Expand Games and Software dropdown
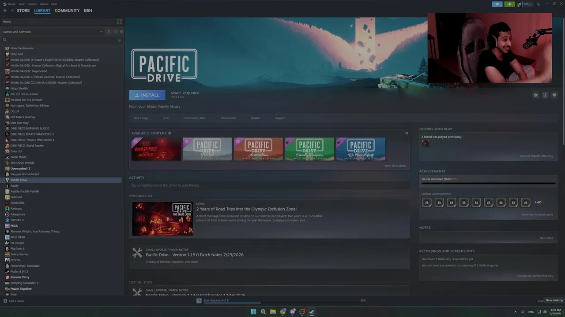The image size is (565, 317). [101, 32]
